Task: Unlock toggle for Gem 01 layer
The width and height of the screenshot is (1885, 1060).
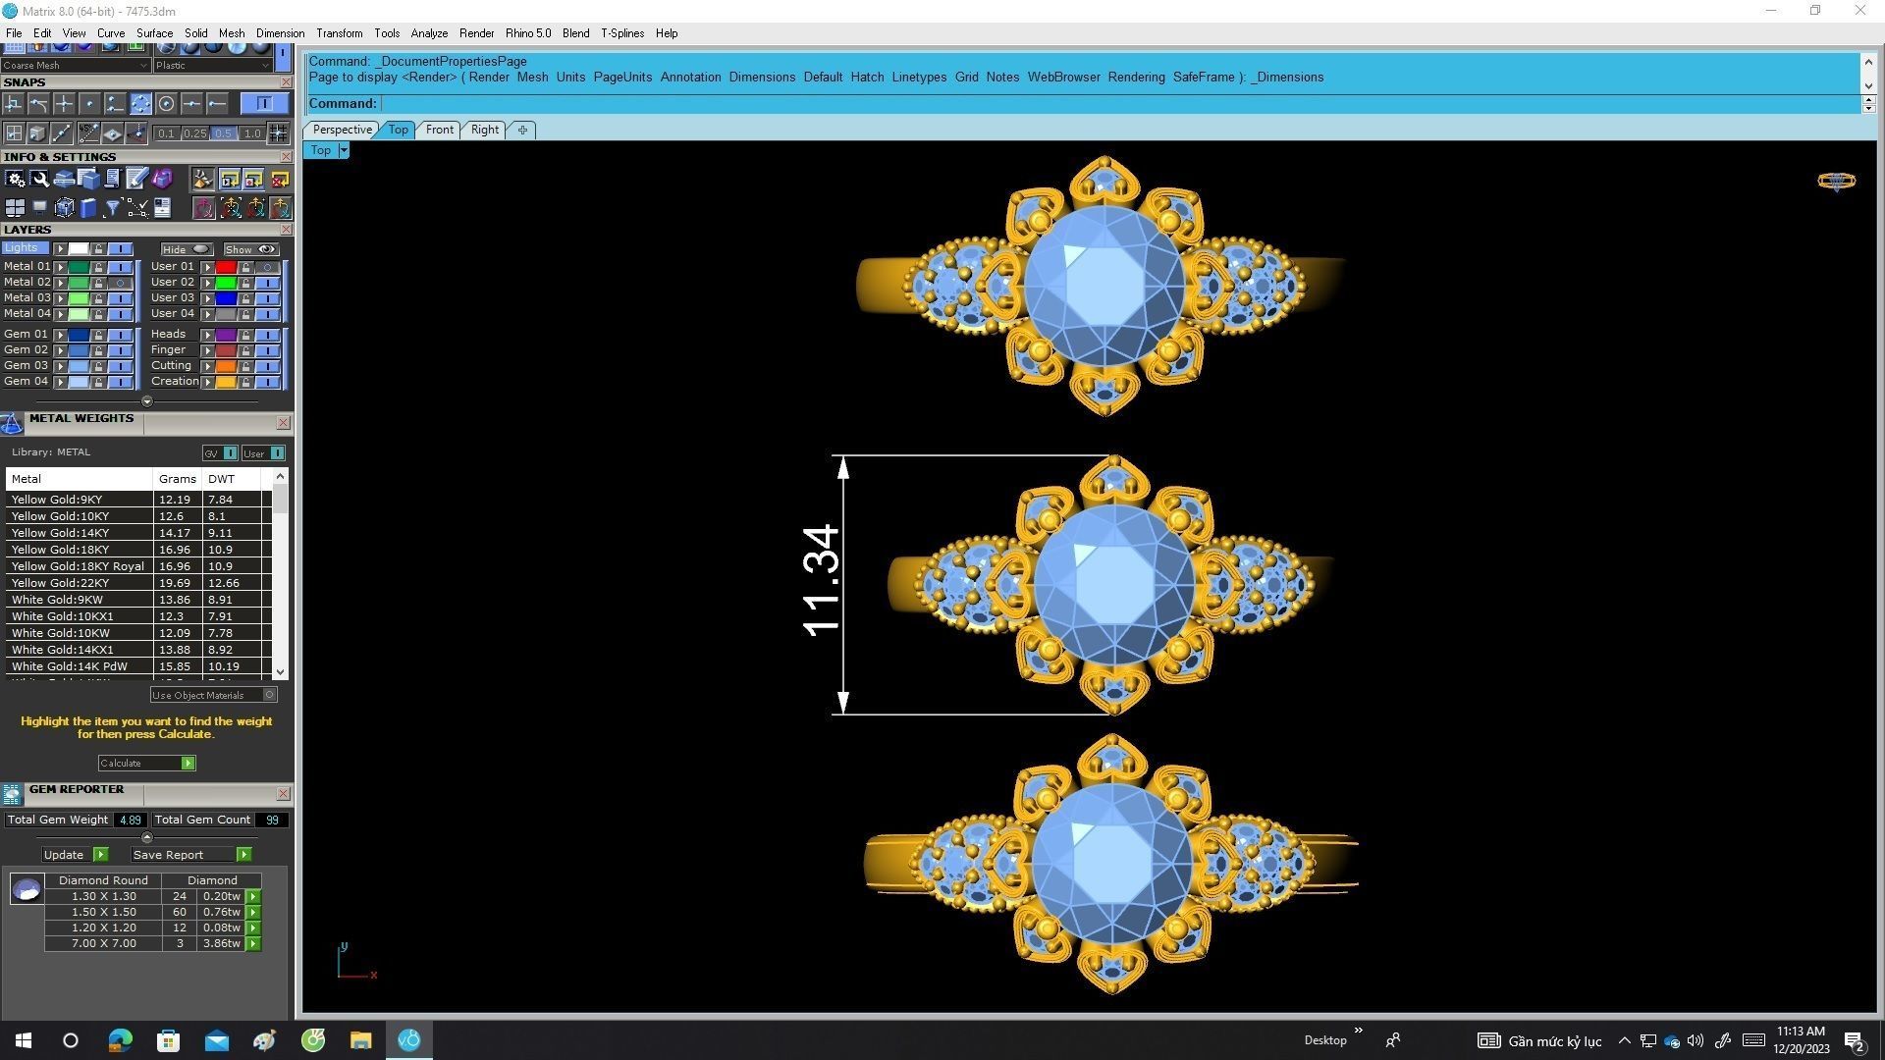Action: [x=98, y=335]
